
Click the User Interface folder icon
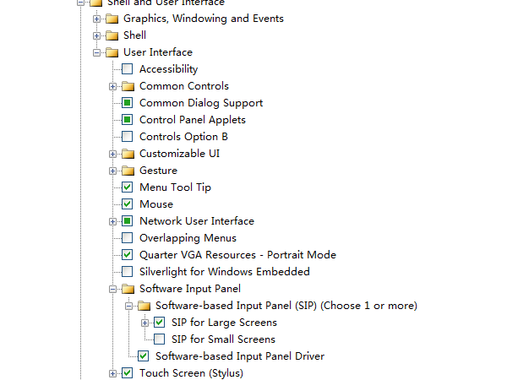112,52
